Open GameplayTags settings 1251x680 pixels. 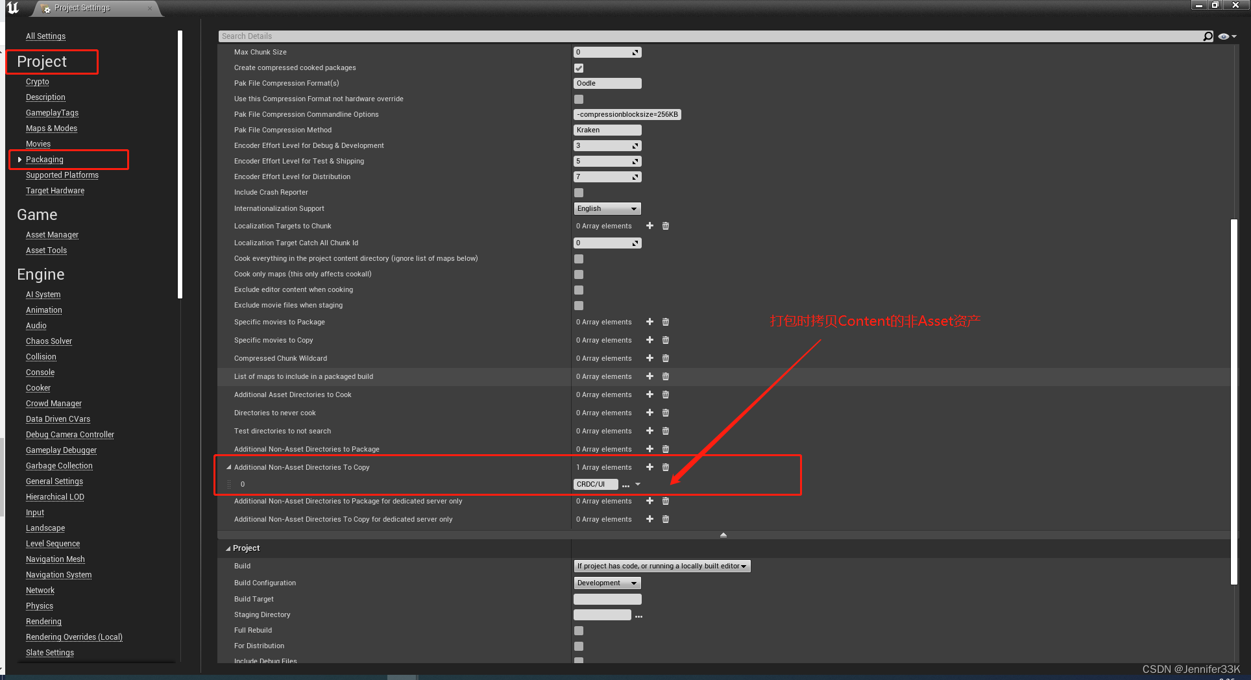point(52,113)
